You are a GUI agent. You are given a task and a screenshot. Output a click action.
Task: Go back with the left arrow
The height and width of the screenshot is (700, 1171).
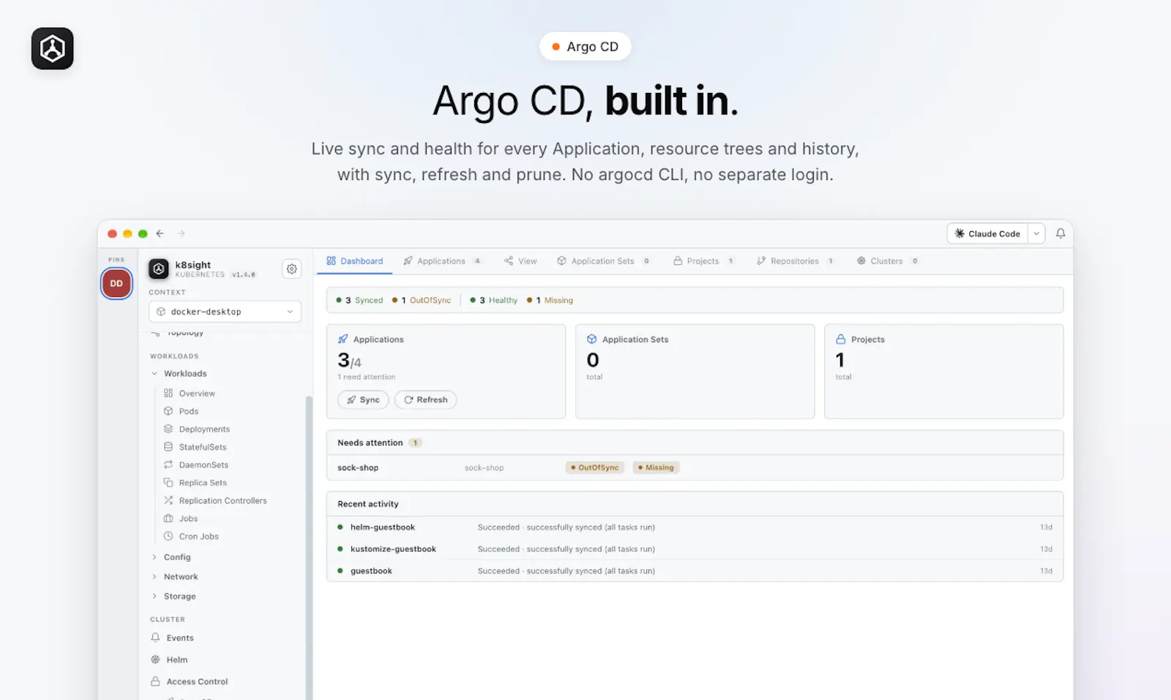tap(160, 233)
